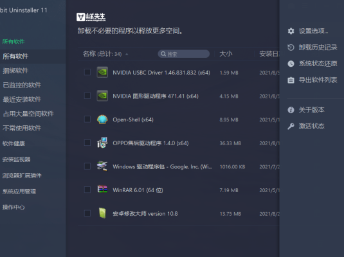This screenshot has height=257, width=344.
Task: Sort by 名称 (总计: 34) column header
Action: point(102,54)
